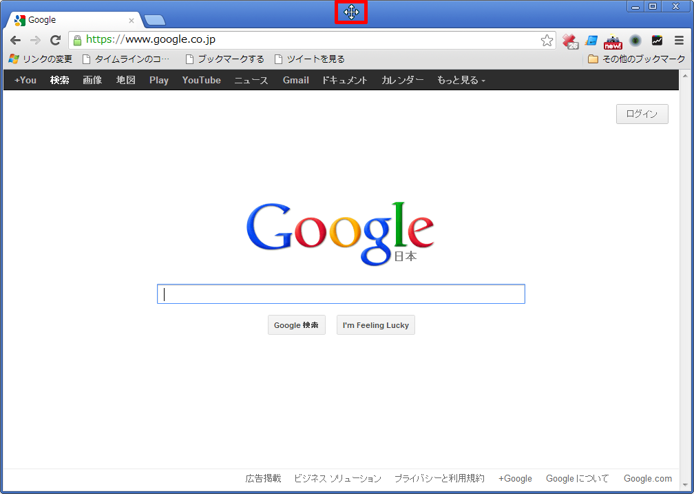Viewport: 694px width, 494px height.
Task: Open the red X extension showing 26
Action: click(x=570, y=41)
